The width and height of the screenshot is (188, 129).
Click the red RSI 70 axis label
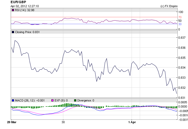point(180,17)
